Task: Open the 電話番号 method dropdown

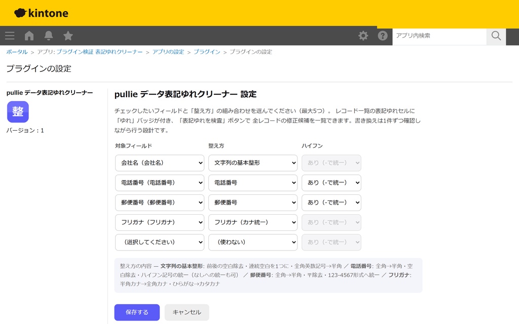Action: [x=253, y=183]
